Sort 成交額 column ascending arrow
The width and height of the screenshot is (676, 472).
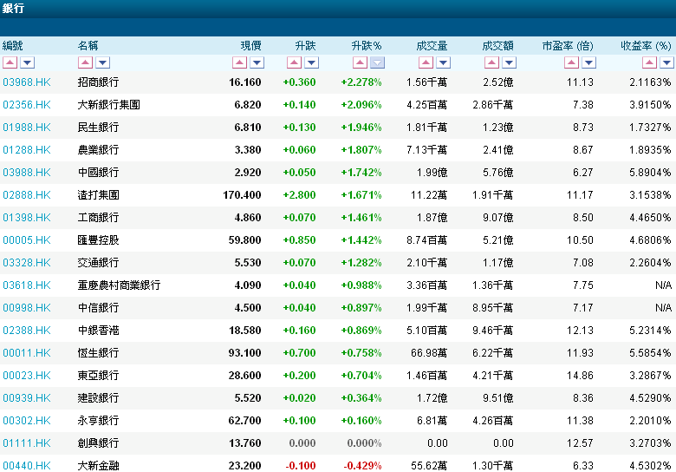point(492,63)
